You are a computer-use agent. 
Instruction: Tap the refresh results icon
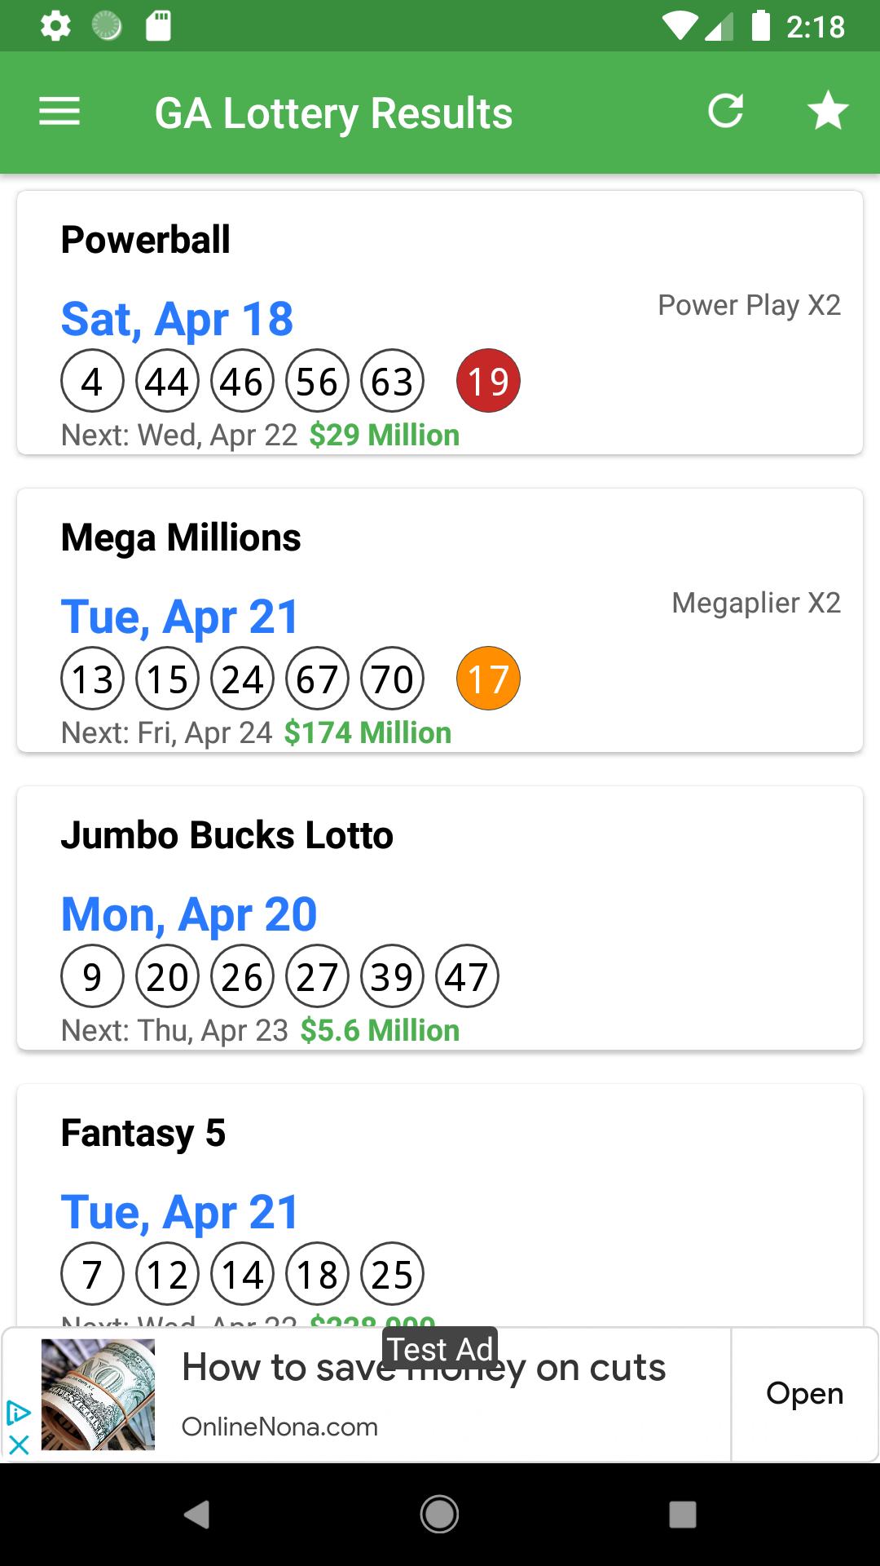click(x=725, y=112)
